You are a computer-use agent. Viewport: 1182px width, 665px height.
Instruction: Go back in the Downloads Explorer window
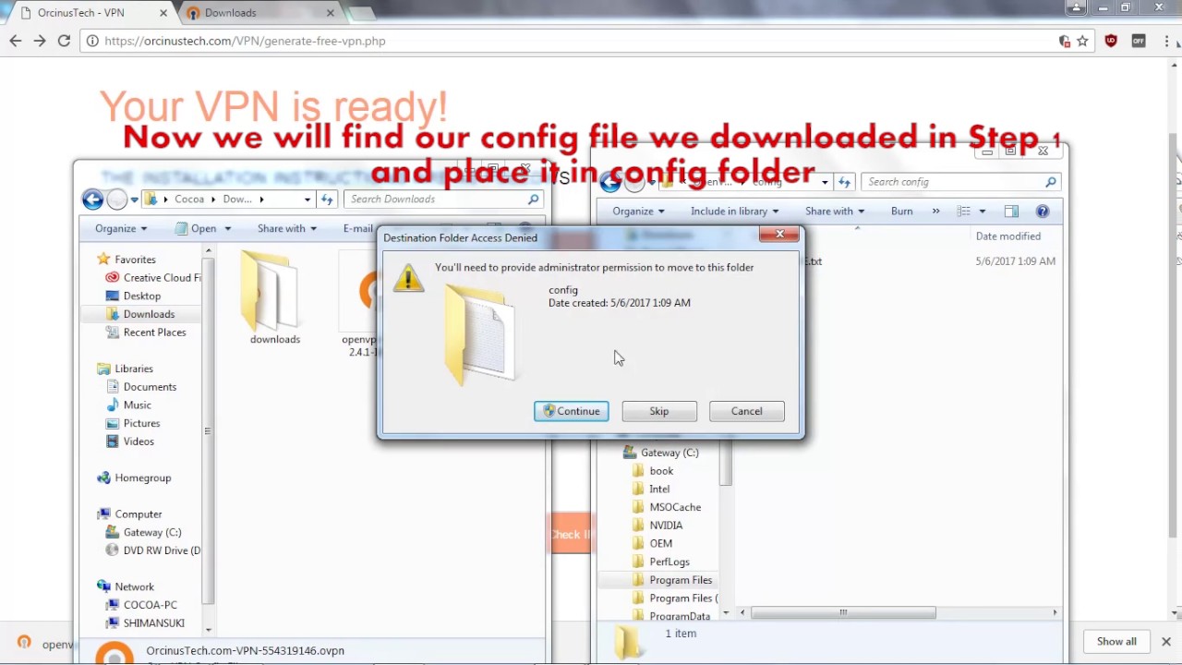pyautogui.click(x=92, y=199)
